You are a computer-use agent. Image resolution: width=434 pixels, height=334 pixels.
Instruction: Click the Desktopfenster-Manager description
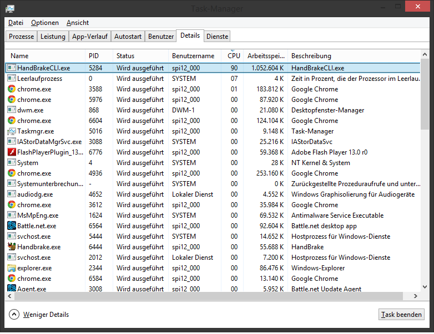coord(327,110)
